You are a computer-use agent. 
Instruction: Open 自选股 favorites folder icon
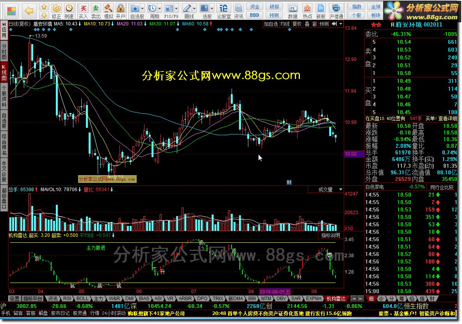[x=135, y=8]
